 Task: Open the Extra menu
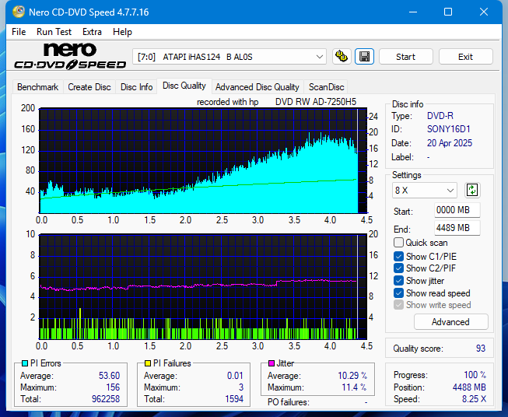coord(92,32)
